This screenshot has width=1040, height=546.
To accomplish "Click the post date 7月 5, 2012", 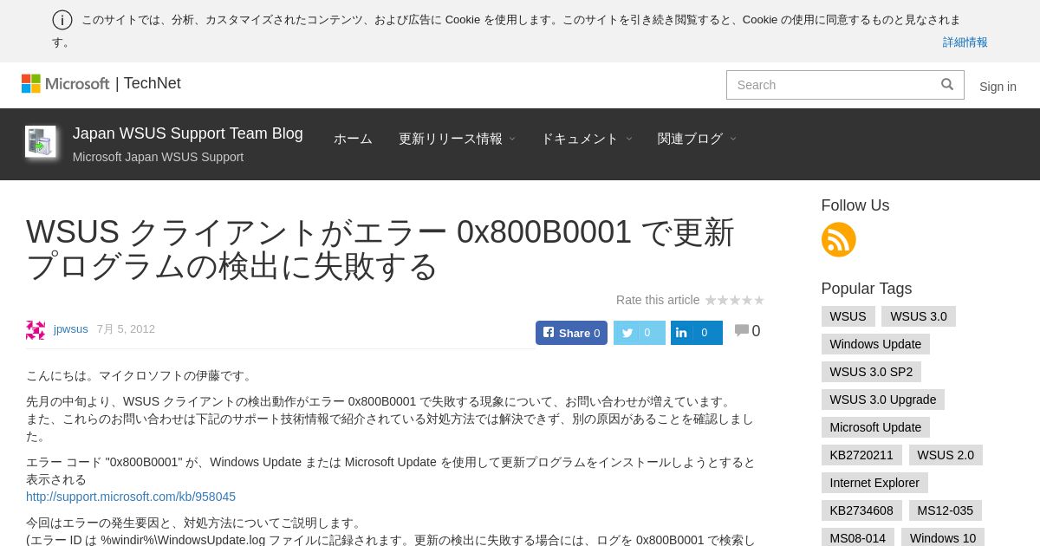I will 126,329.
